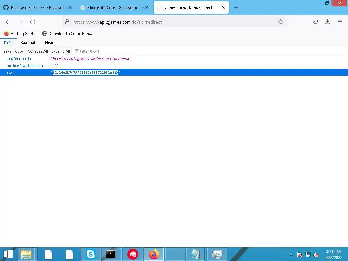Show hidden system tray icons arrow
Image resolution: width=348 pixels, height=261 pixels.
[291, 255]
